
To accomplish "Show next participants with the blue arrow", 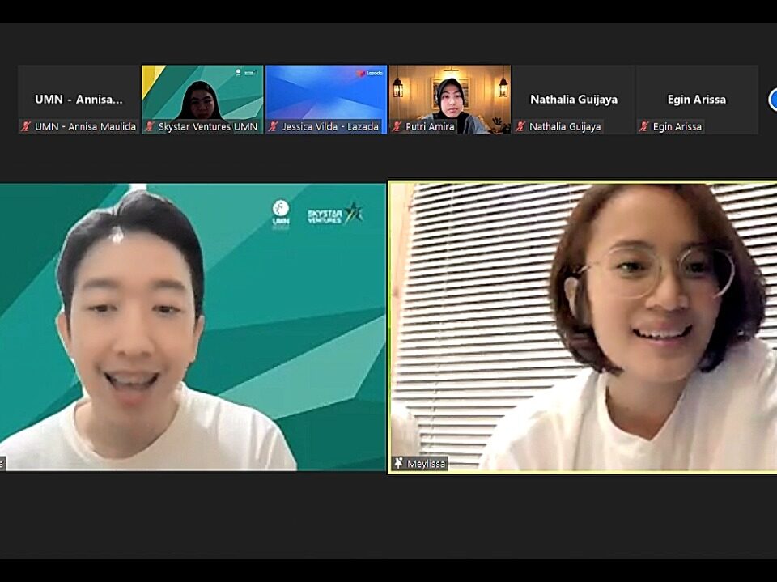I will pyautogui.click(x=771, y=100).
